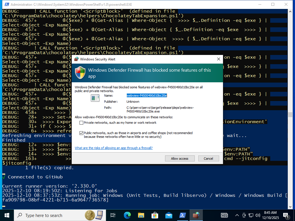Close the Windows Security Alert dialog

tap(219, 59)
